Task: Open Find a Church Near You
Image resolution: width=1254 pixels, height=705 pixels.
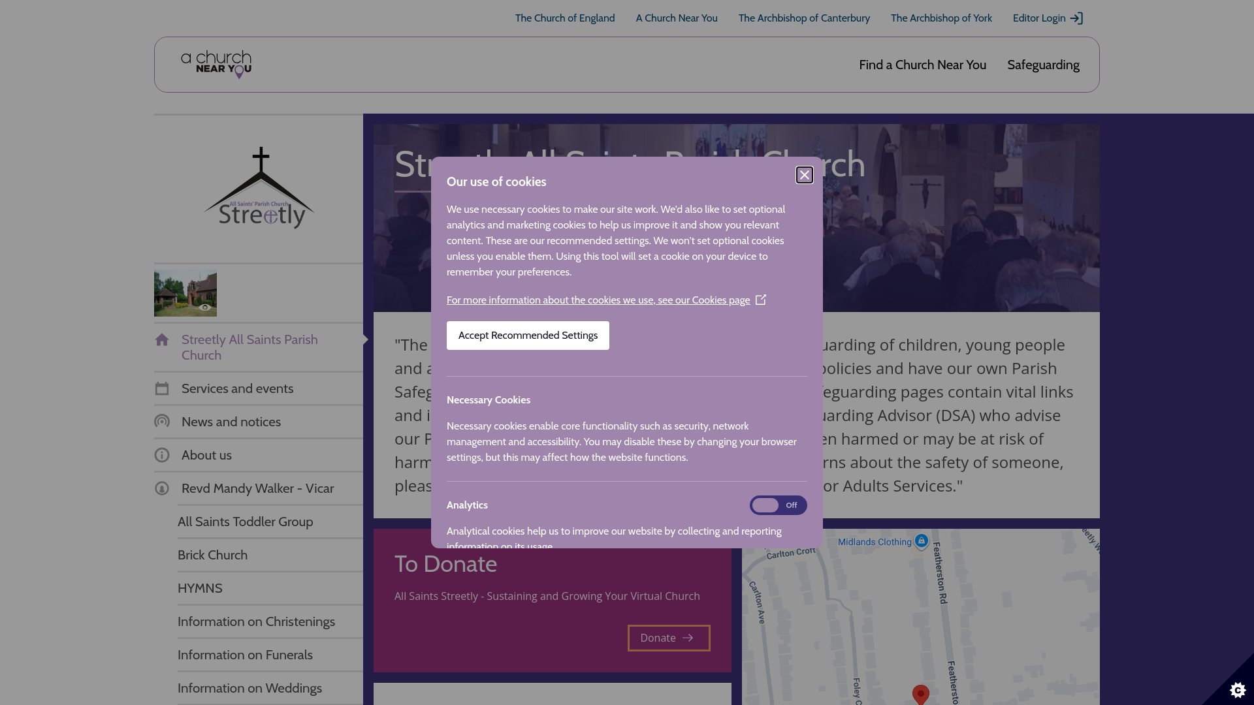Action: [x=922, y=65]
